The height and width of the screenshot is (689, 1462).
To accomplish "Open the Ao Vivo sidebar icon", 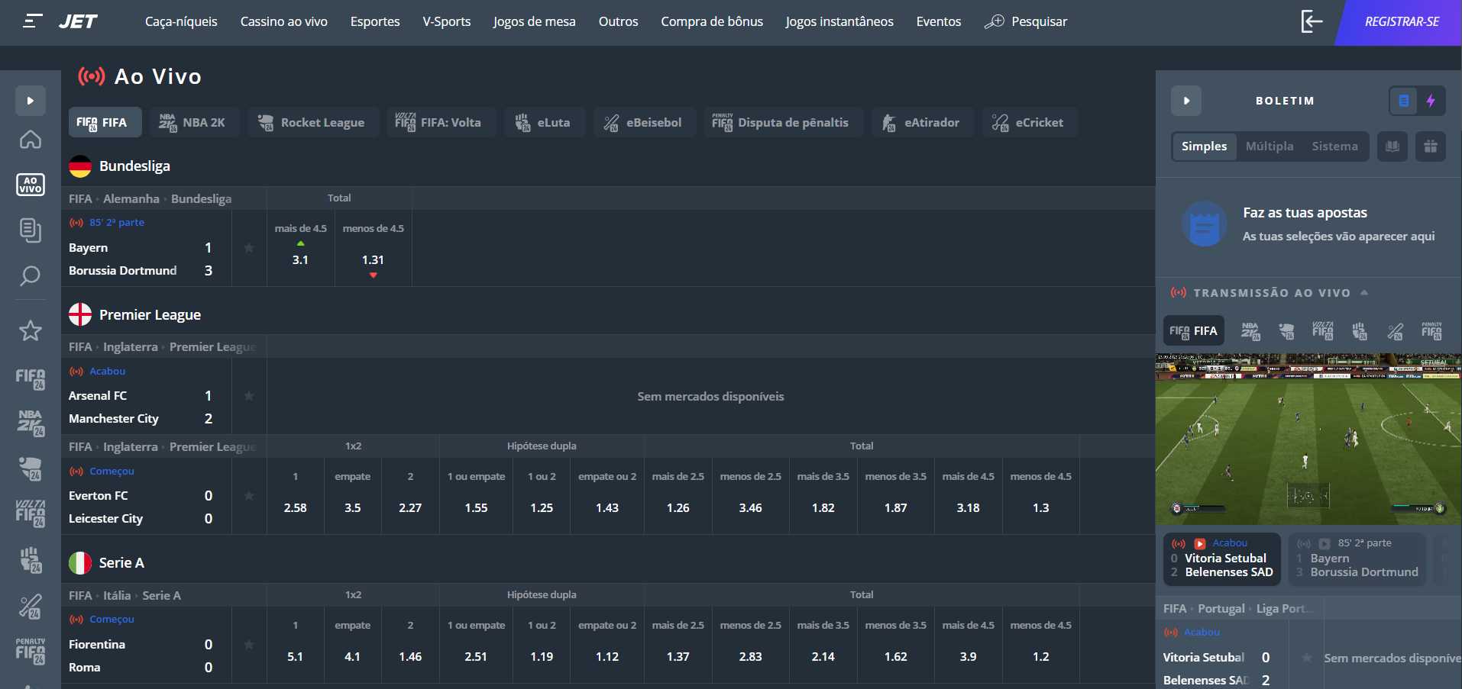I will pyautogui.click(x=30, y=184).
